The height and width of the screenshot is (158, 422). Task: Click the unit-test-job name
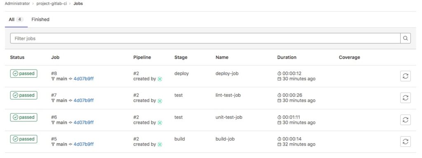tap(229, 117)
